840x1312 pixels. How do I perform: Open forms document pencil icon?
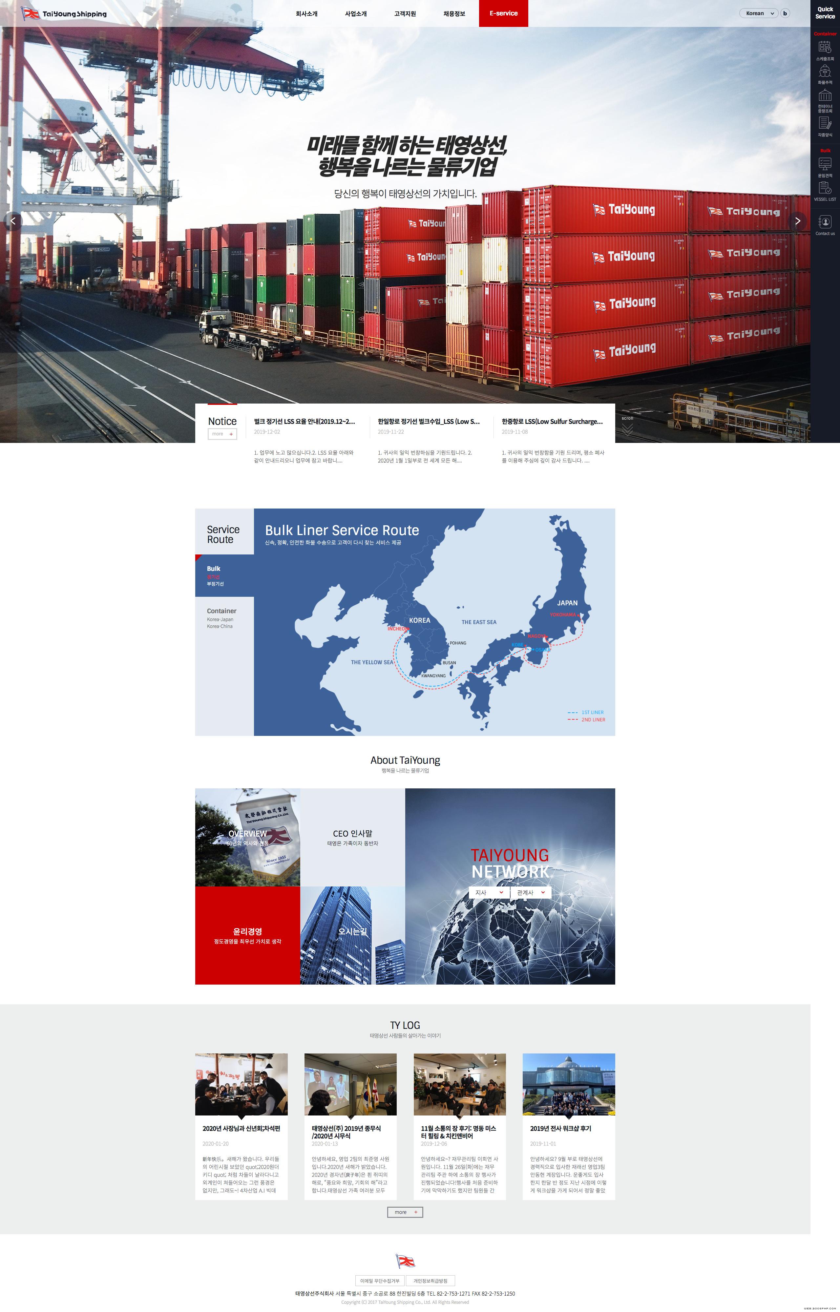coord(825,123)
